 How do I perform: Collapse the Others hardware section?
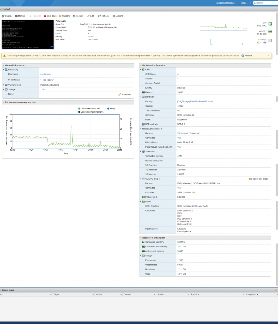tap(140, 202)
